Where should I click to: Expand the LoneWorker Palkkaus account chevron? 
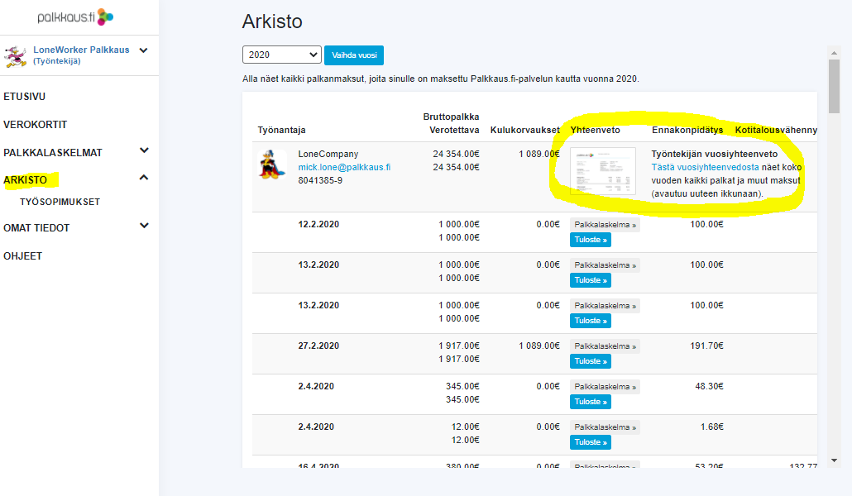[x=144, y=50]
